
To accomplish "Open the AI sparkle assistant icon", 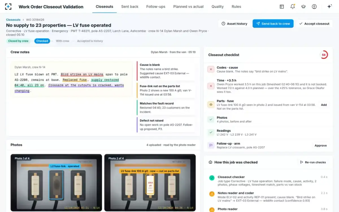I will [329, 7].
